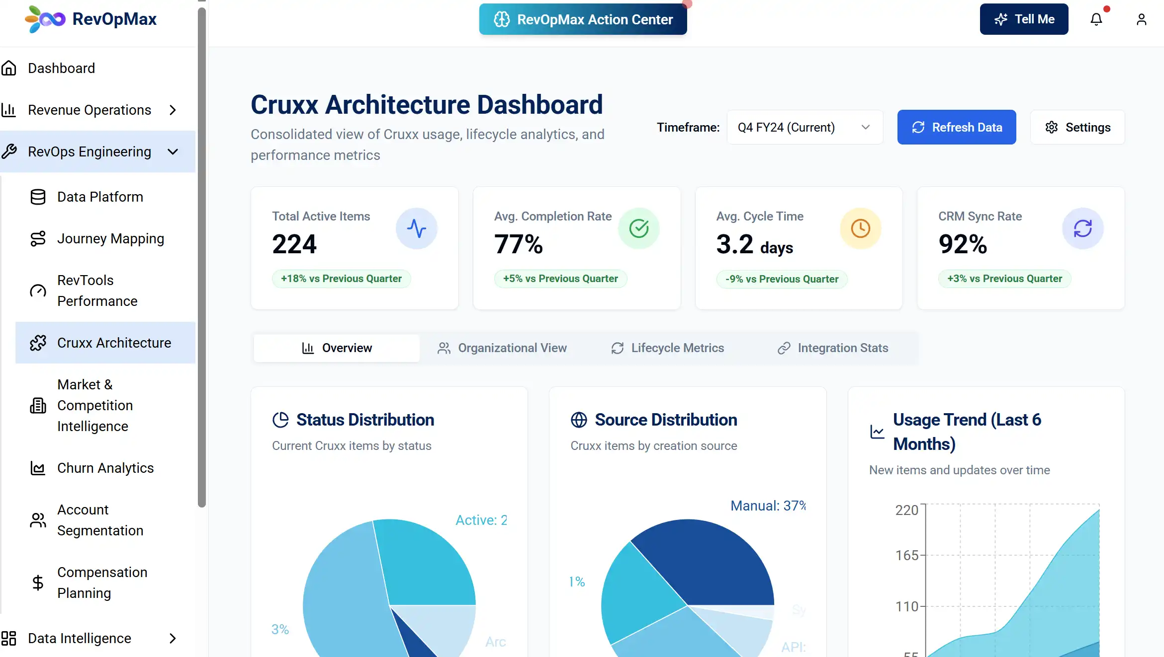Click the Compensation Planning dollar icon

click(x=38, y=583)
